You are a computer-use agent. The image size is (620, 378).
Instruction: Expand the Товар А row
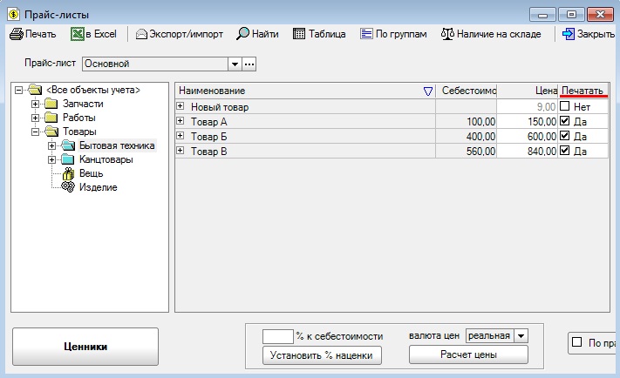(181, 120)
